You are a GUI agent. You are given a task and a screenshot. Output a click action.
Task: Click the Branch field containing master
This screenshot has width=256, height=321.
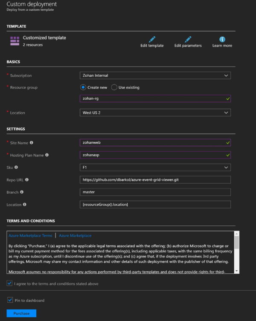155,192
